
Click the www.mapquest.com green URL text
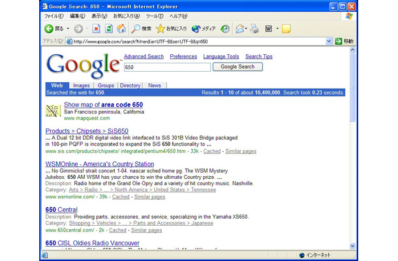(87, 118)
